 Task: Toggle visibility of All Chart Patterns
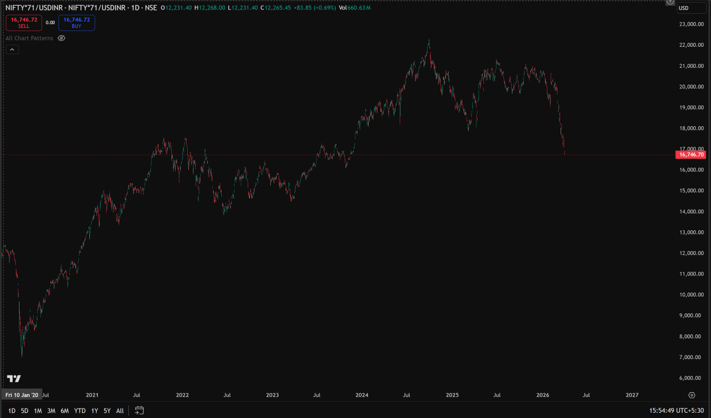click(62, 38)
